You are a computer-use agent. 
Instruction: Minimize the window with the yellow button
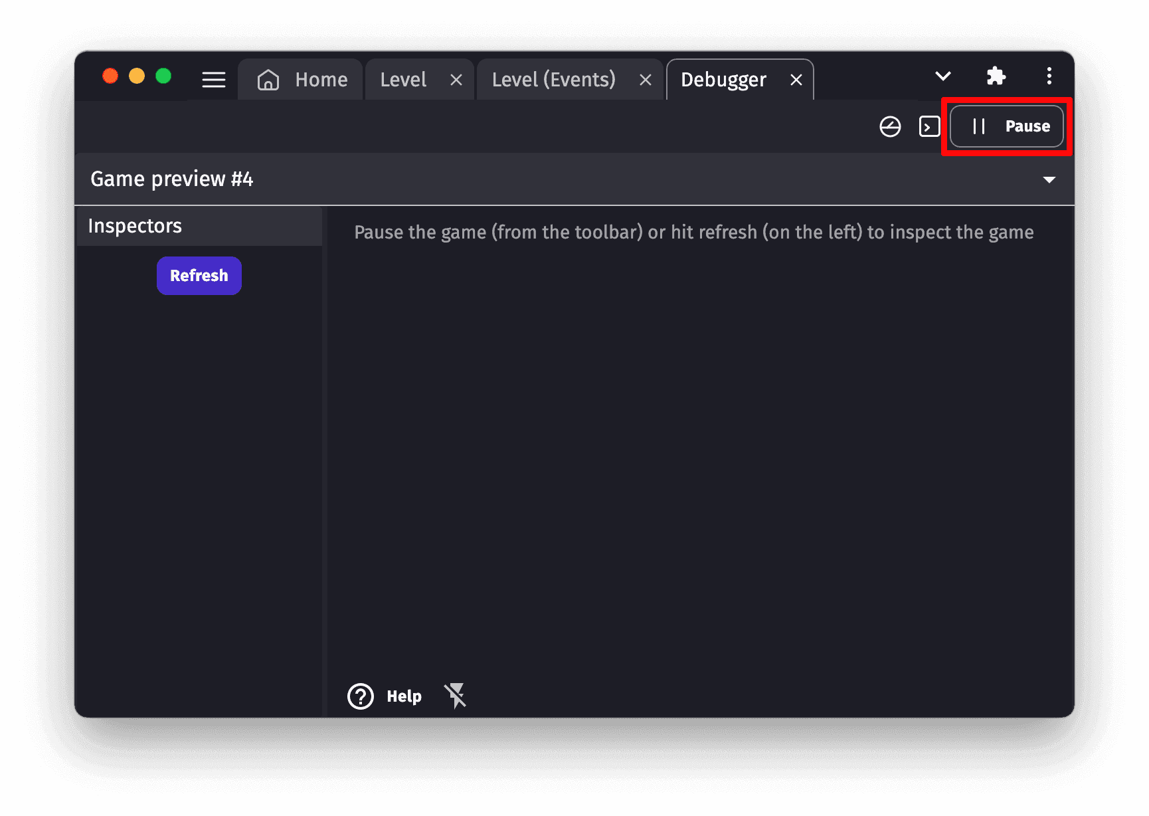pyautogui.click(x=137, y=76)
